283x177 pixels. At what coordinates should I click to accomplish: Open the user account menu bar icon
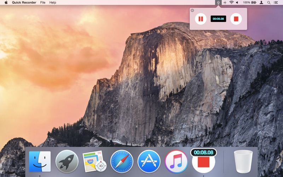click(261, 2)
